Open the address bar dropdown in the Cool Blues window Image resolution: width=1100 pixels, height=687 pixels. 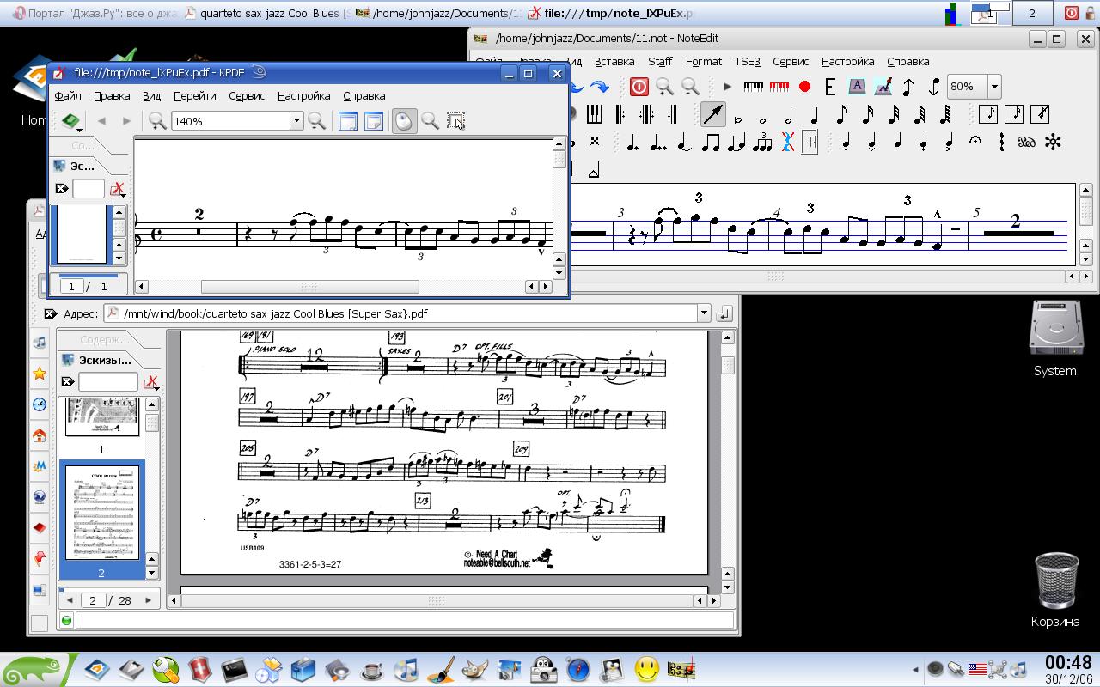coord(704,313)
